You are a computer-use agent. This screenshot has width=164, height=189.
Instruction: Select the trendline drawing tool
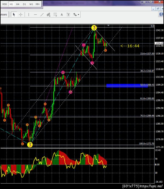click(42, 15)
